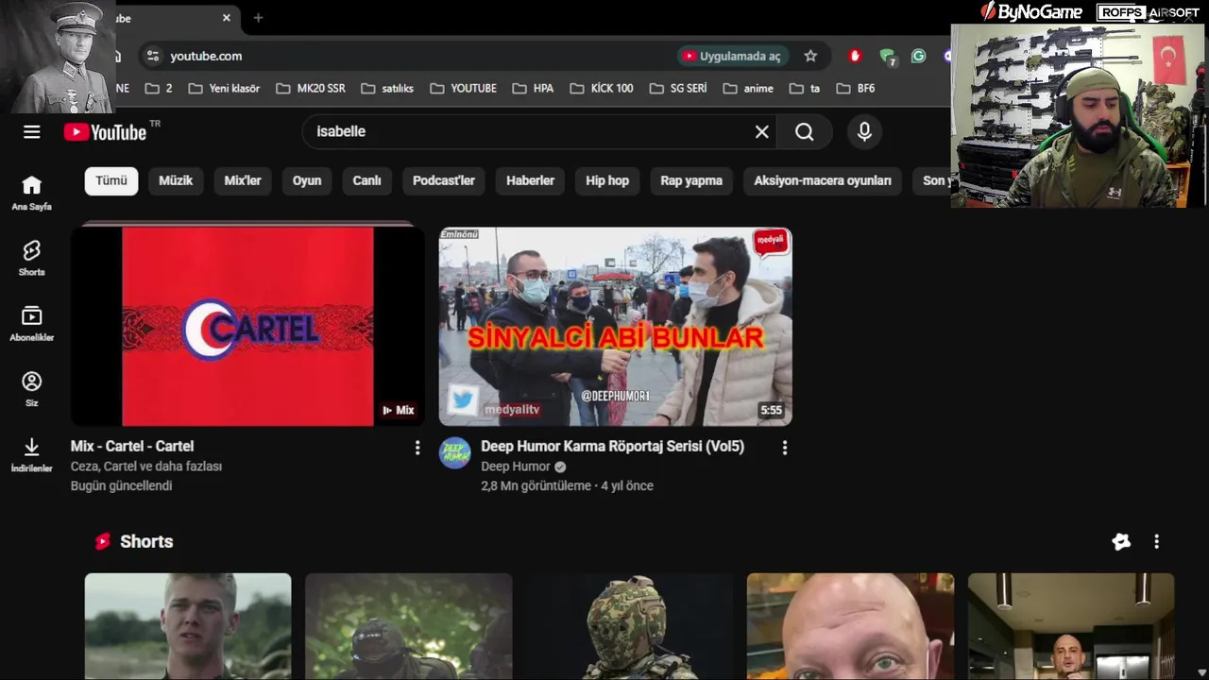Open Ana Sayfa in the sidebar
The height and width of the screenshot is (680, 1209).
click(x=31, y=193)
